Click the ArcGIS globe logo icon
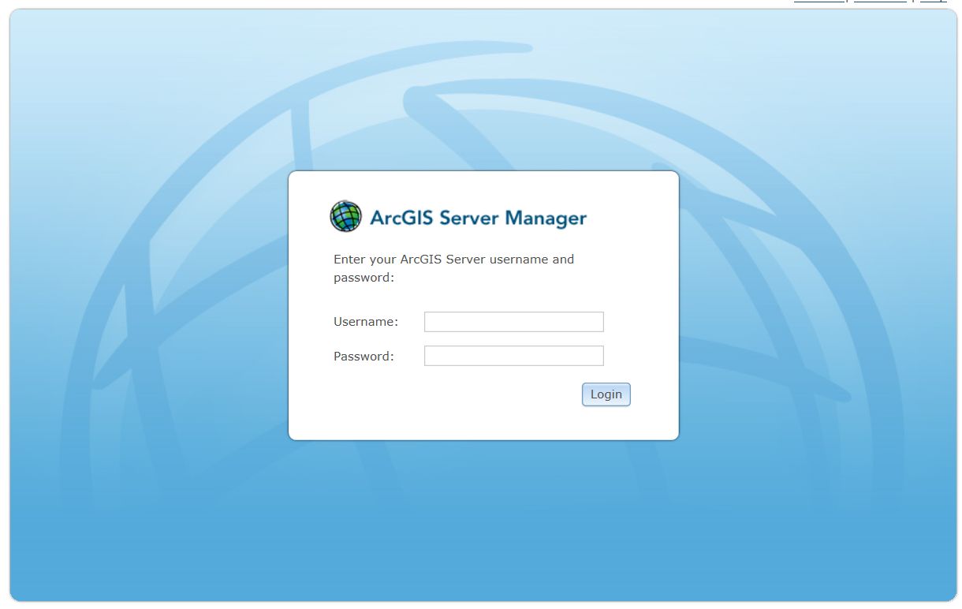Screen dimensions: 962x609 [x=345, y=216]
